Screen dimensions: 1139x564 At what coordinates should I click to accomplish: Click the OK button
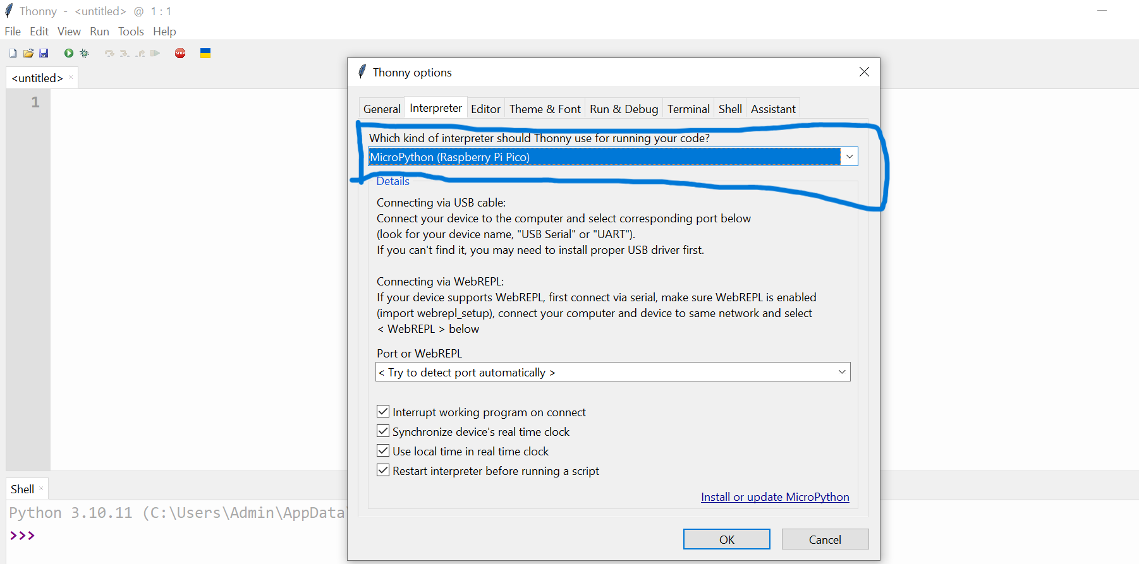(x=727, y=539)
